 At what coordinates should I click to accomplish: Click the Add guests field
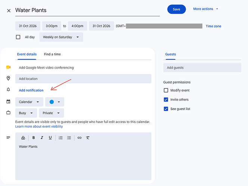pyautogui.click(x=202, y=68)
